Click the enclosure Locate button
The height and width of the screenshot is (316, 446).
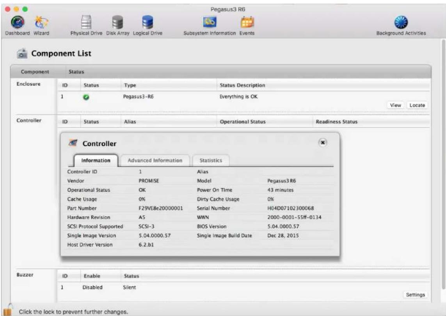pyautogui.click(x=417, y=105)
